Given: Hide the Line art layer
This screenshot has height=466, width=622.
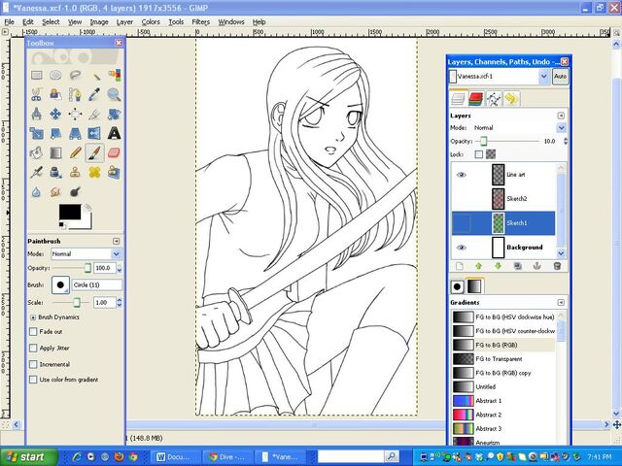Looking at the screenshot, I should click(x=461, y=175).
